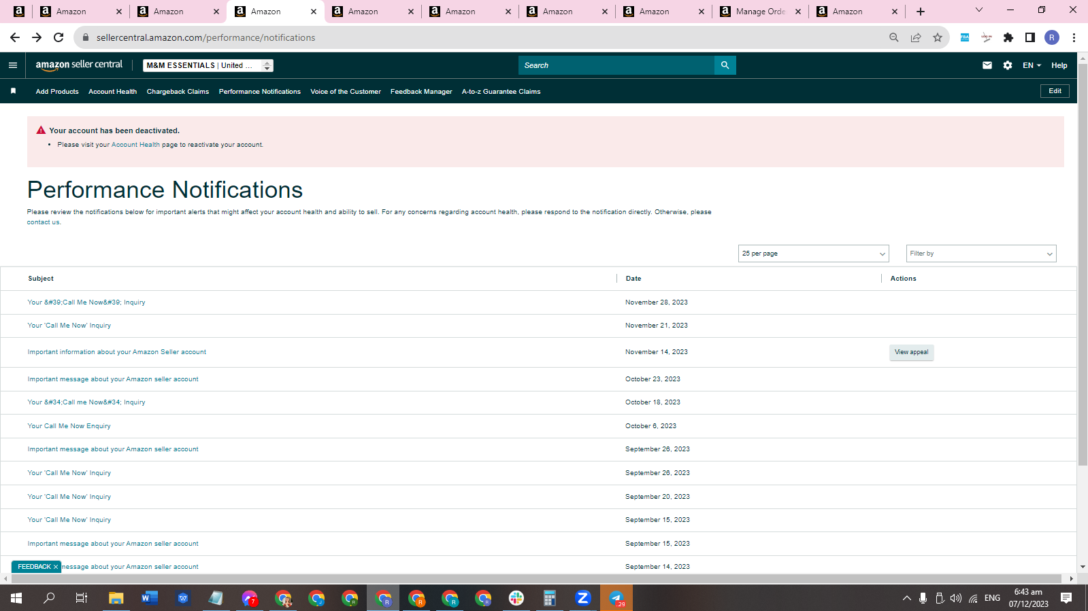This screenshot has width=1088, height=611.
Task: Open the November 28 'Call Me Now' inquiry
Action: point(86,302)
